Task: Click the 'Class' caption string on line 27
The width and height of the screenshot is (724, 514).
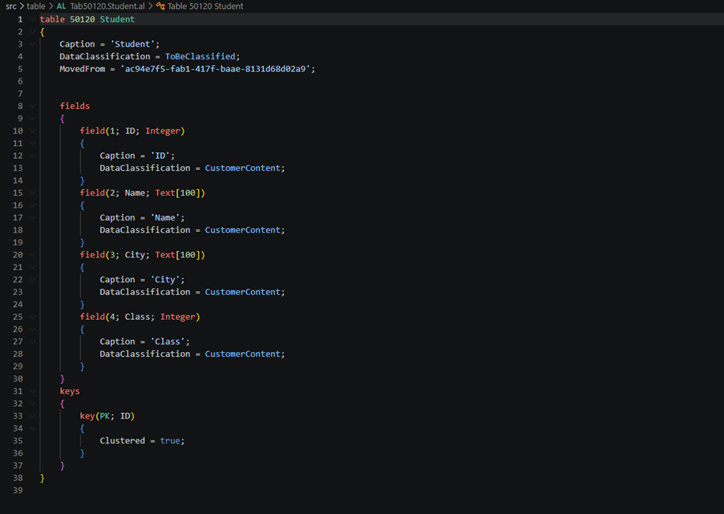Action: pos(168,342)
